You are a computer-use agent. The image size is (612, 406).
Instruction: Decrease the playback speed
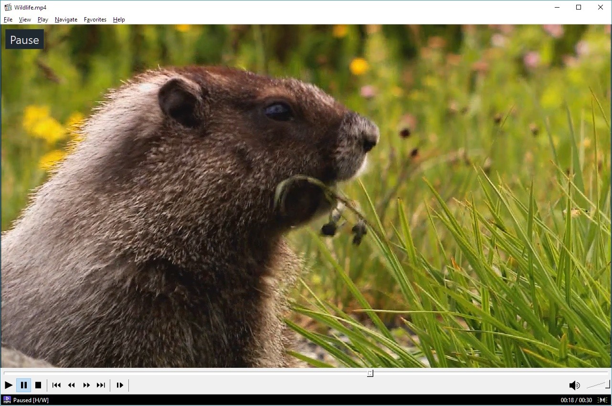tap(71, 385)
